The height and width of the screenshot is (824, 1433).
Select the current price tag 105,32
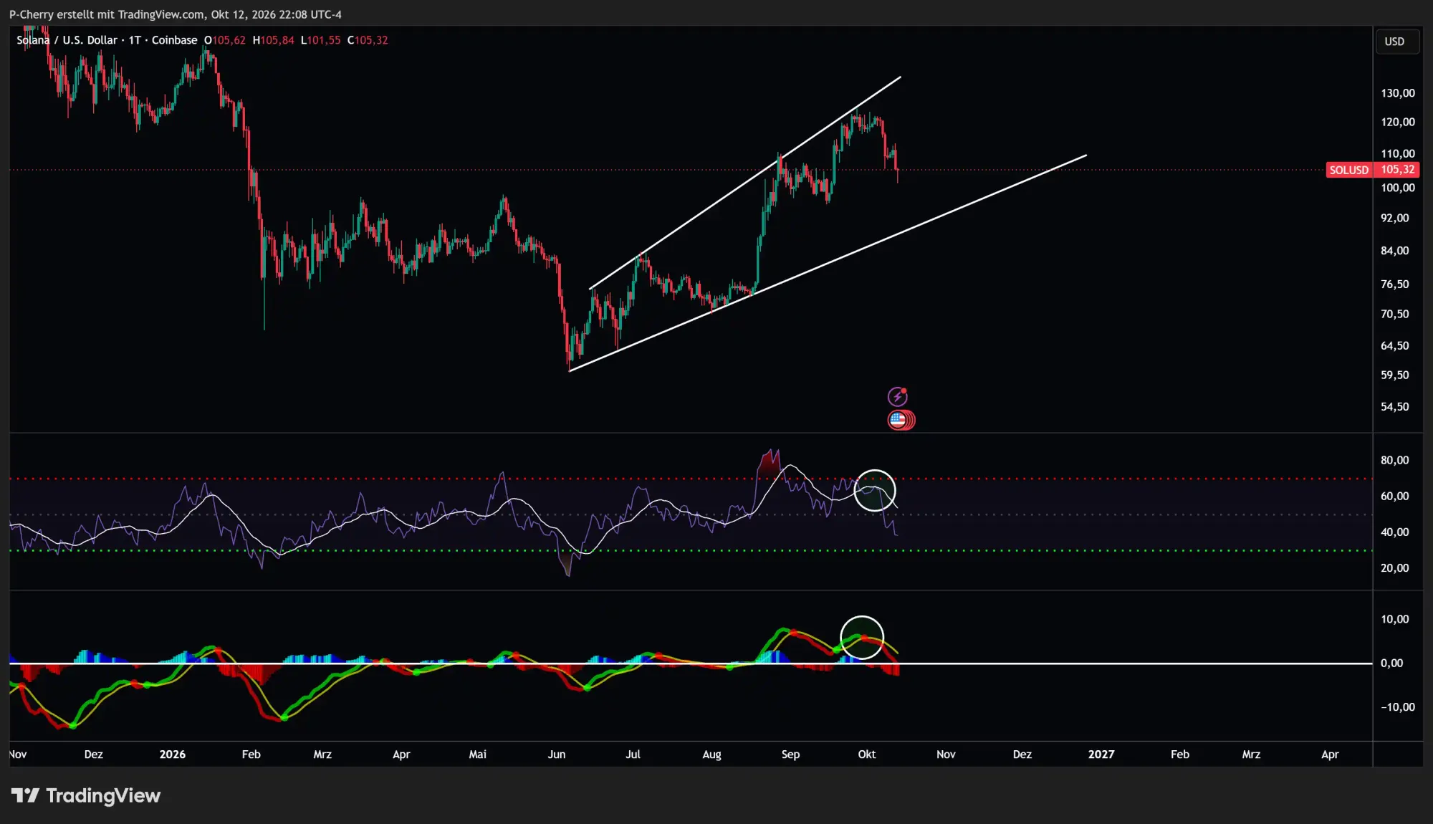click(1397, 170)
